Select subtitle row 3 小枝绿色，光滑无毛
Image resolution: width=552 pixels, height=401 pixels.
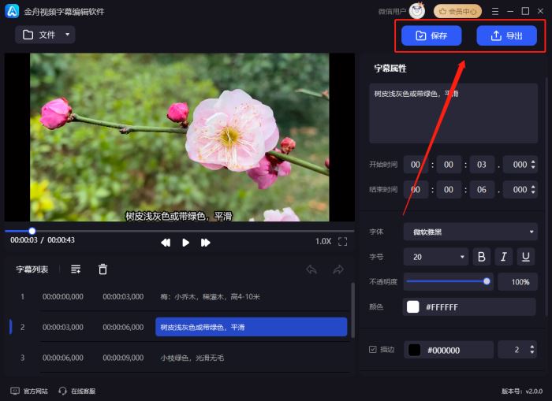(x=192, y=358)
